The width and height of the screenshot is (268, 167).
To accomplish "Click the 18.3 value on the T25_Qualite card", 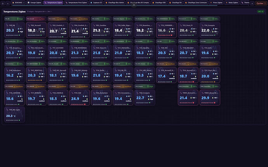I will (140, 53).
